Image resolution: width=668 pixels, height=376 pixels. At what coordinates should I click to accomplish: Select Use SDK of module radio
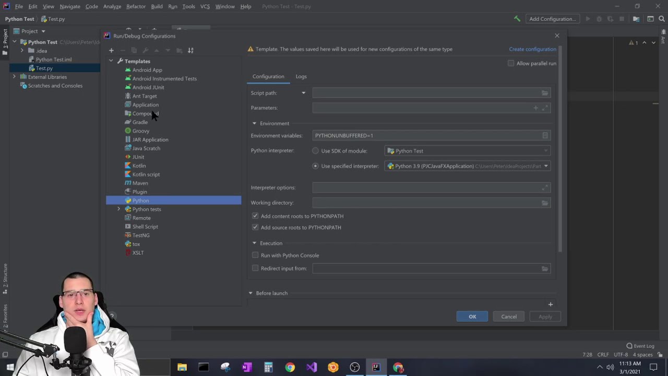[x=315, y=151]
